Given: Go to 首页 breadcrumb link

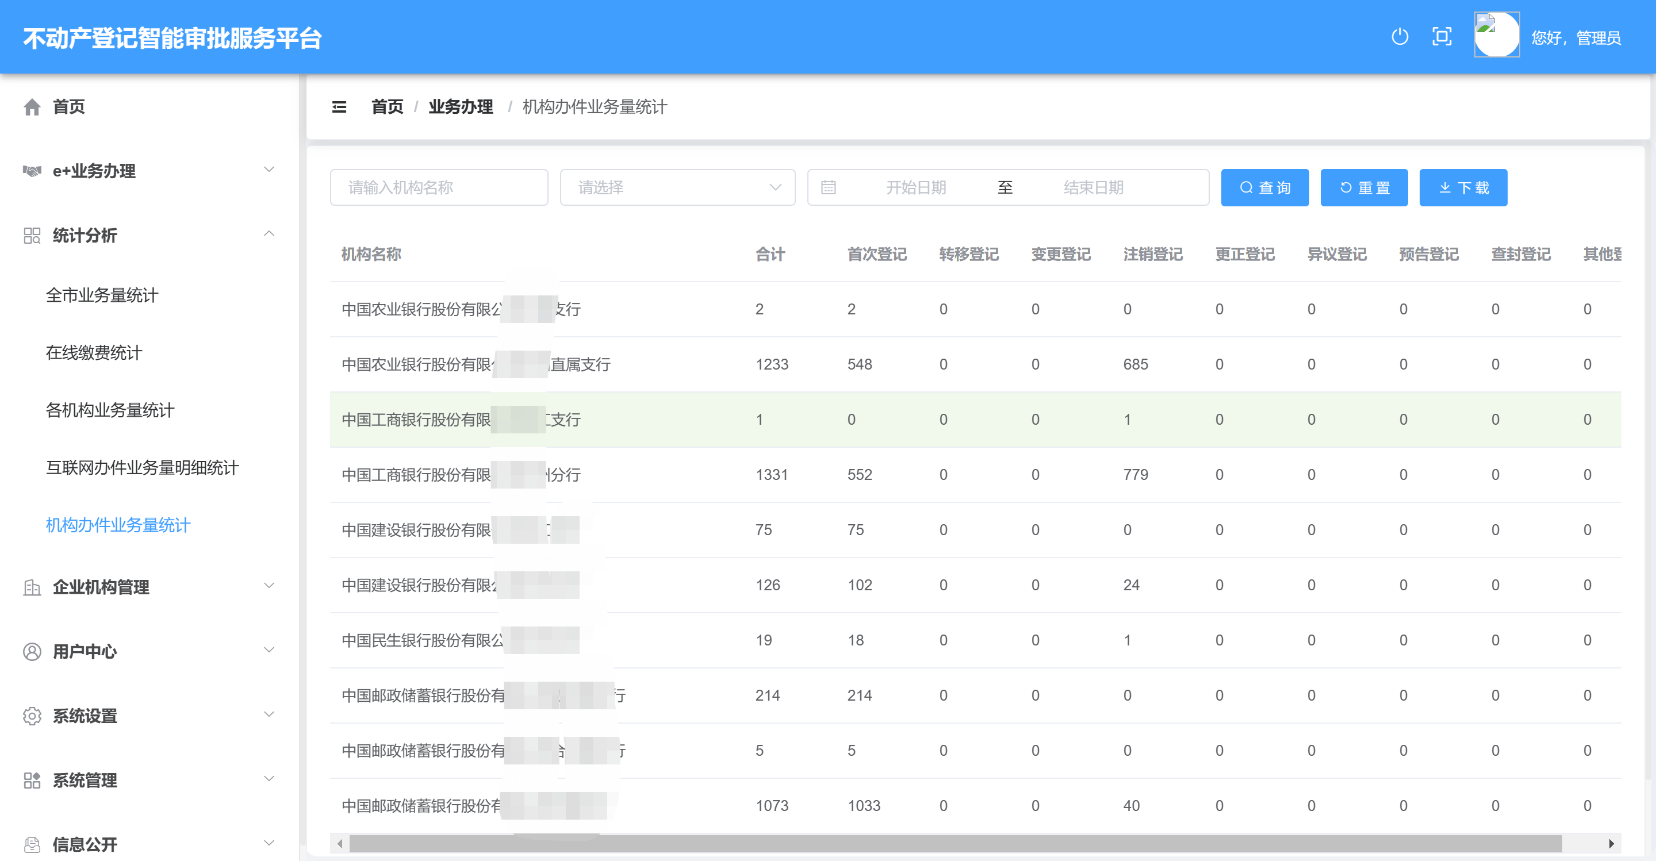Looking at the screenshot, I should tap(387, 107).
